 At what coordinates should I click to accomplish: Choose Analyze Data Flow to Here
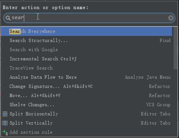(x=86, y=77)
